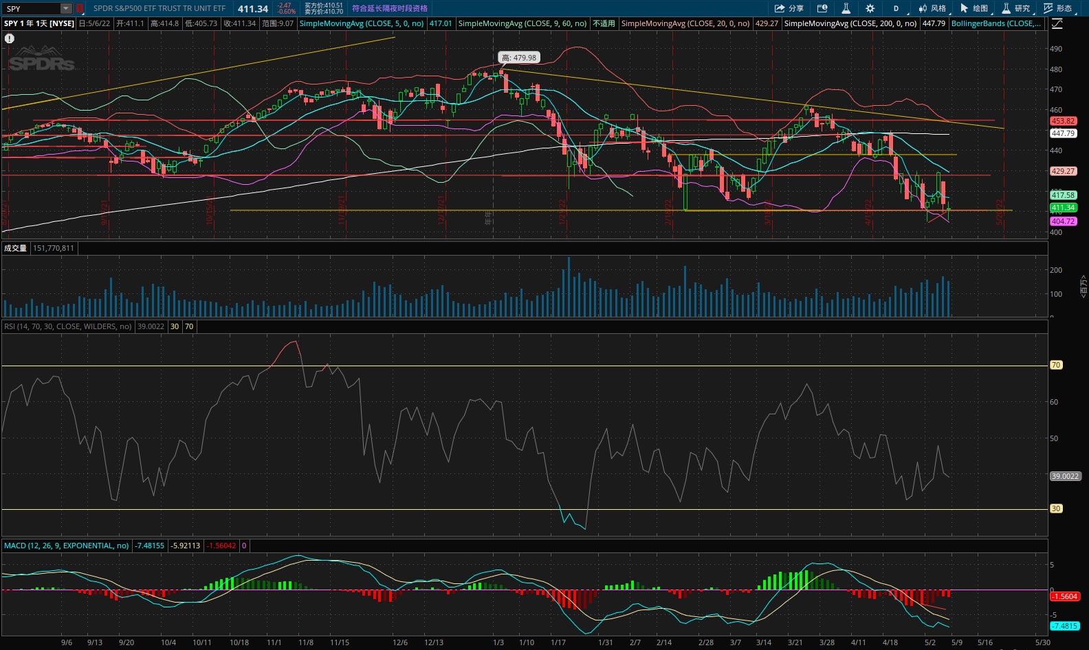Viewport: 1089px width, 650px height.
Task: Click the ask price 卖方价:410.70
Action: click(324, 12)
